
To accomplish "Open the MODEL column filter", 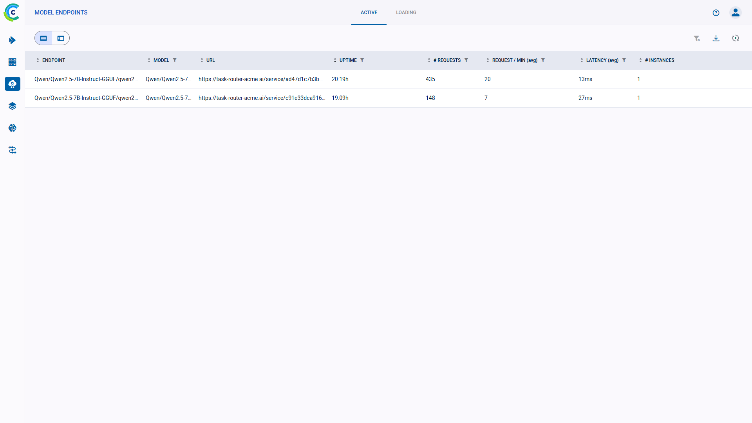I will 175,60.
